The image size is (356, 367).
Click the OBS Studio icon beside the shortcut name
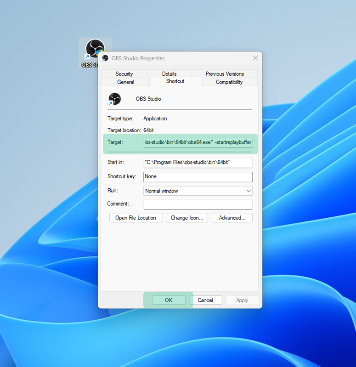coord(114,99)
